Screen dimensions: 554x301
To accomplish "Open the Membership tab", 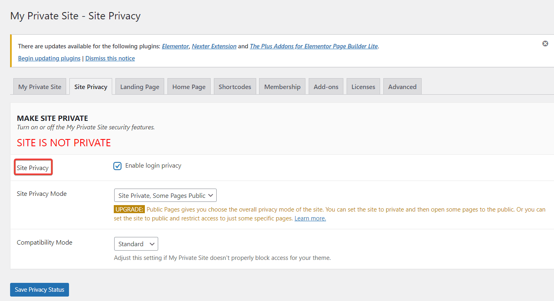I will [282, 86].
